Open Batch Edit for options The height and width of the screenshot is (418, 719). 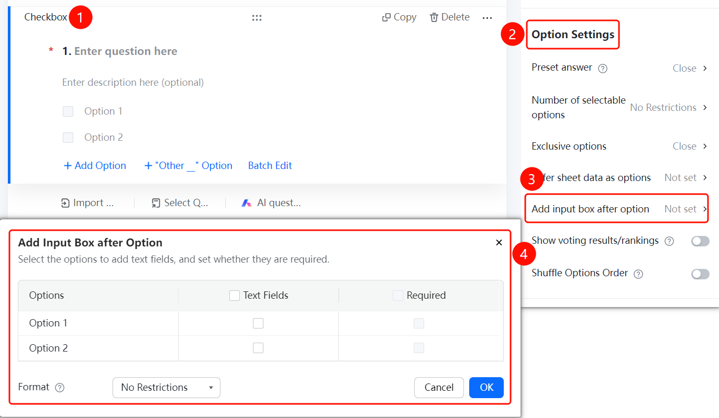(270, 166)
